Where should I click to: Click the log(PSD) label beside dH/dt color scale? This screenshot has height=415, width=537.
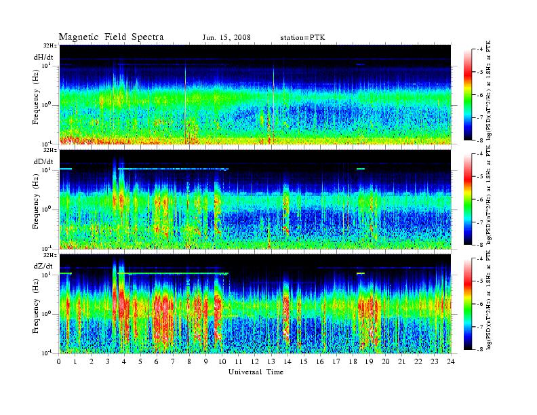tap(489, 90)
